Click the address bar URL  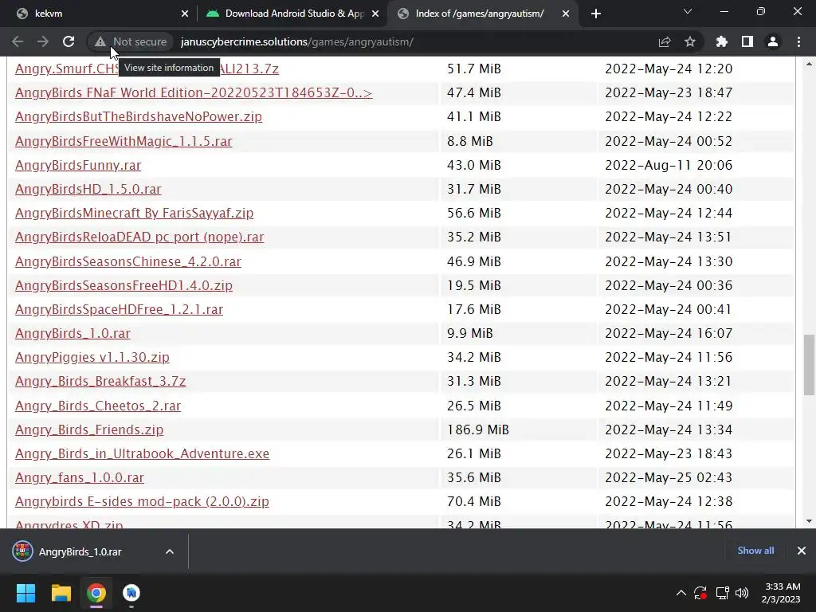[297, 41]
